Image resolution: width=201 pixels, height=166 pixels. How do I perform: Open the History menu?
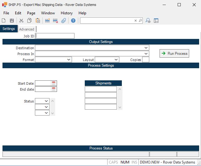(x=67, y=13)
